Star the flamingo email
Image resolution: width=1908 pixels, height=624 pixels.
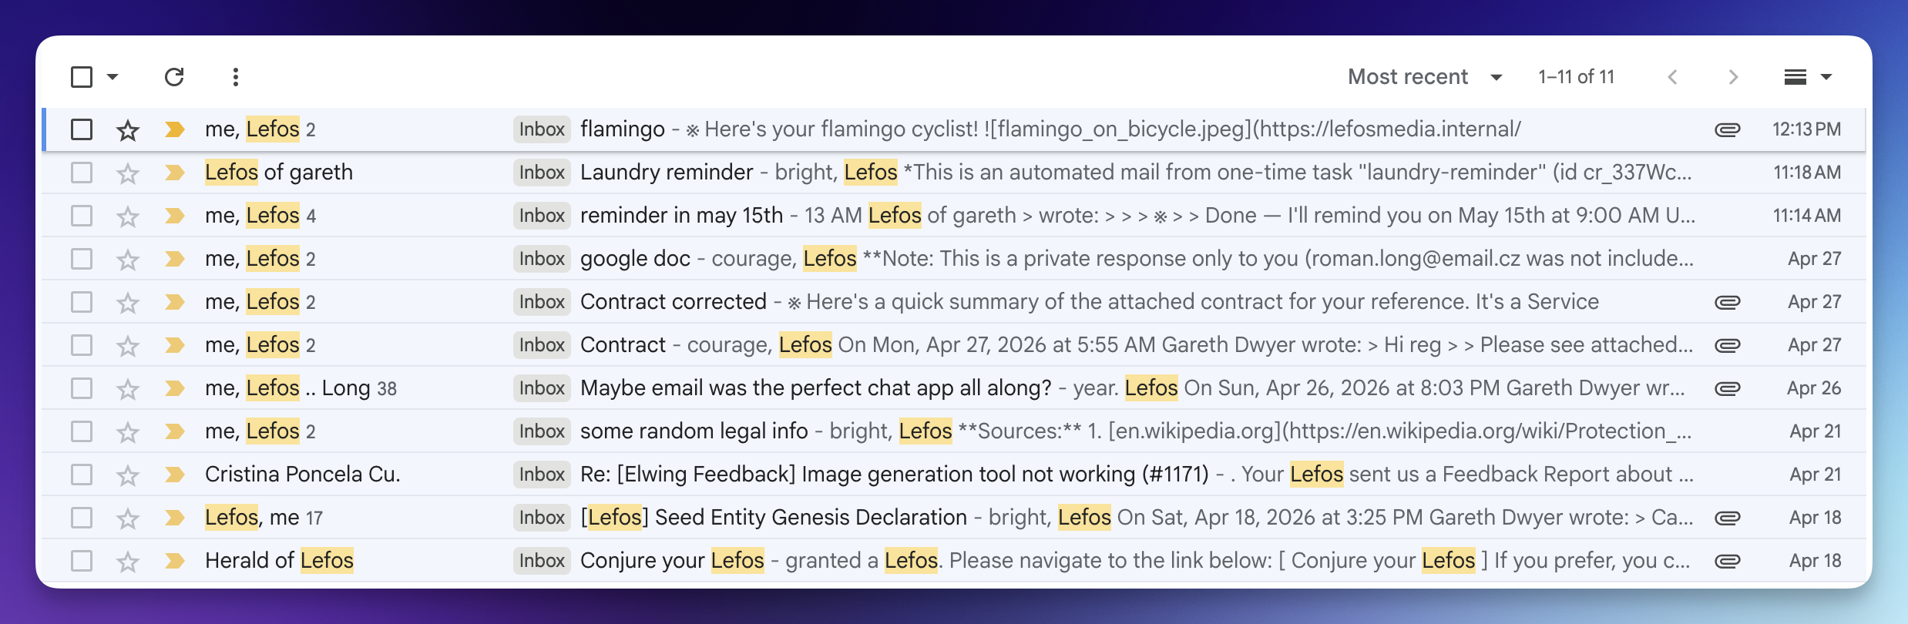pos(127,129)
